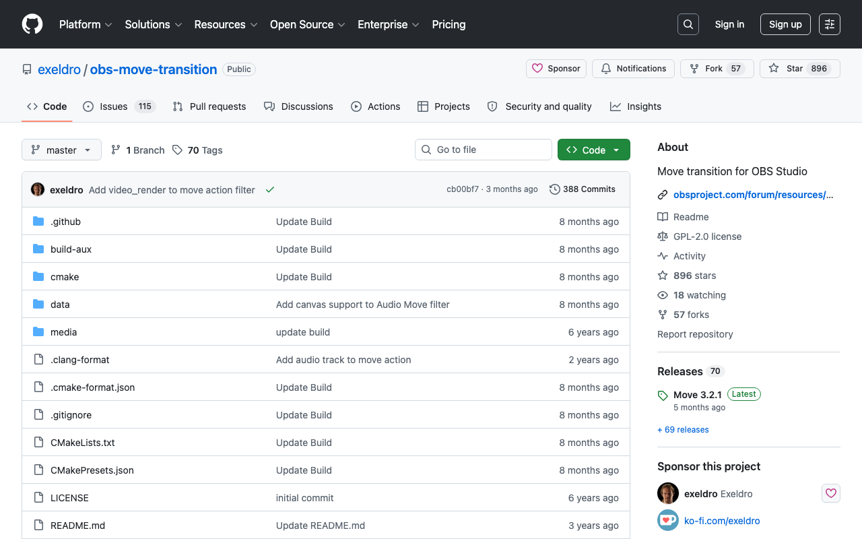
Task: Open the ko-fi sponsor logo
Action: click(x=668, y=521)
